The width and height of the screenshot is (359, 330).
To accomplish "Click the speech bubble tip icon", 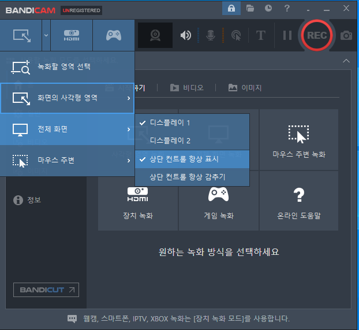I will 72,318.
